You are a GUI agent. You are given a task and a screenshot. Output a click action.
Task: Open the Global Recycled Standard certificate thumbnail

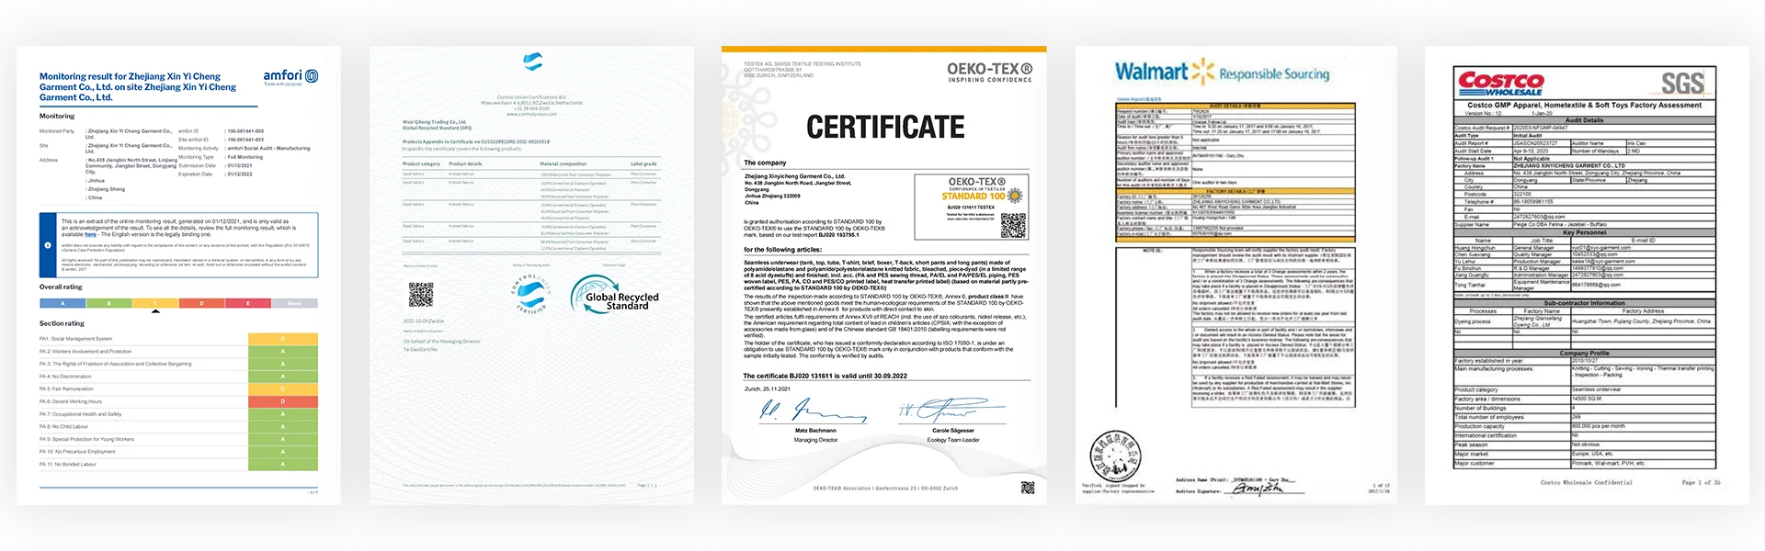pyautogui.click(x=531, y=275)
